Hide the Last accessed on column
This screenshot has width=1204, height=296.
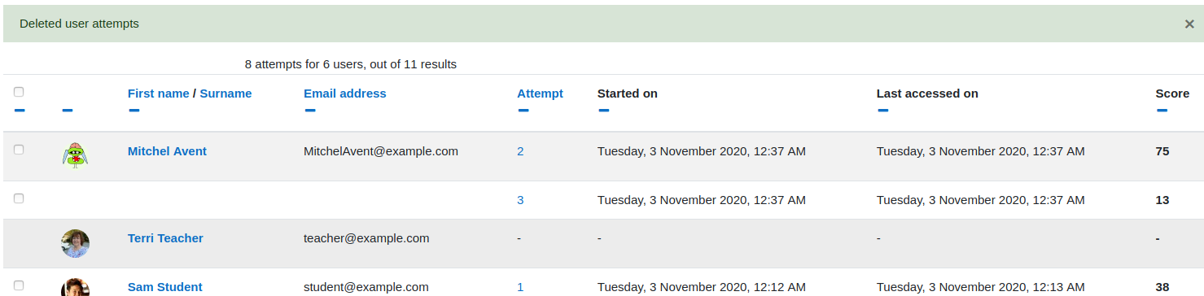click(x=882, y=111)
